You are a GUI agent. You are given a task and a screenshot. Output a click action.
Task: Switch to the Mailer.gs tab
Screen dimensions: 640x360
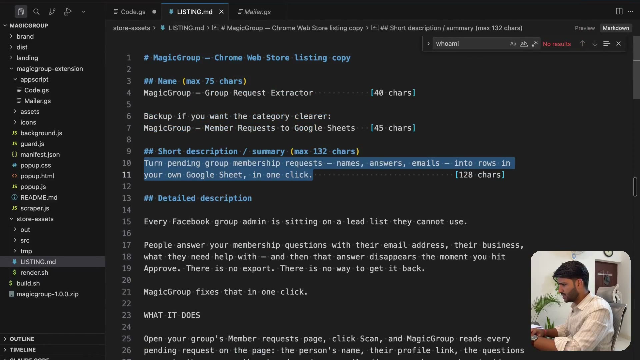257,12
